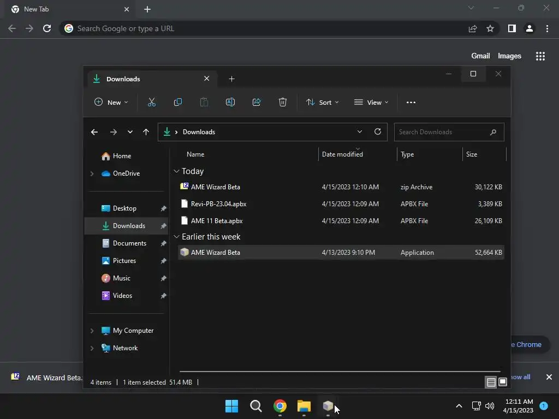Expand the Network tree node
This screenshot has height=419, width=559.
(x=92, y=348)
